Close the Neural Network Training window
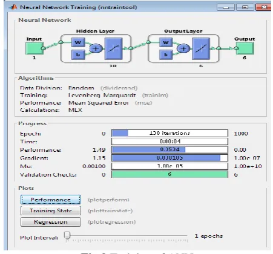The width and height of the screenshot is (273, 254). (x=263, y=7)
